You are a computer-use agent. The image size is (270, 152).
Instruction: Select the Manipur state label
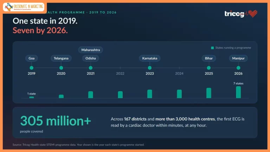click(x=238, y=58)
